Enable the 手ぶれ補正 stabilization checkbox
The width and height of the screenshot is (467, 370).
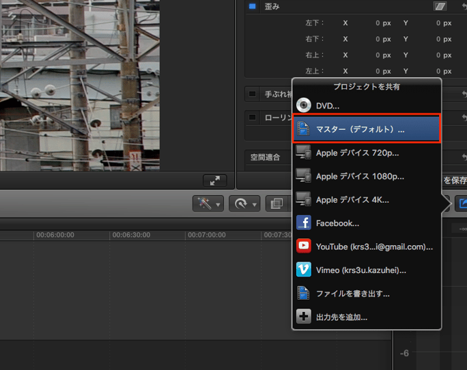coord(252,94)
